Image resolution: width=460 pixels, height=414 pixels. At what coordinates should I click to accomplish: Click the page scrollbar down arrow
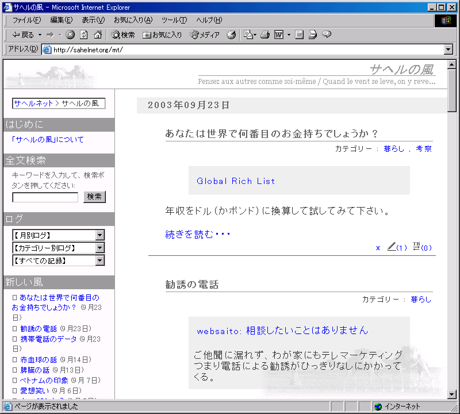tap(452, 394)
